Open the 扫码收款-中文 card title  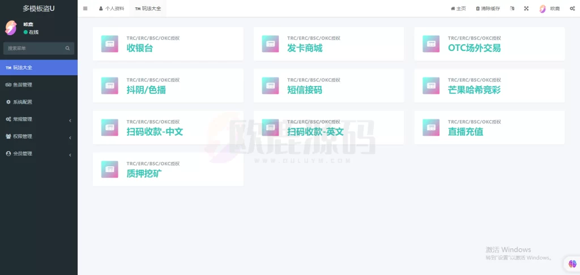[x=155, y=132]
